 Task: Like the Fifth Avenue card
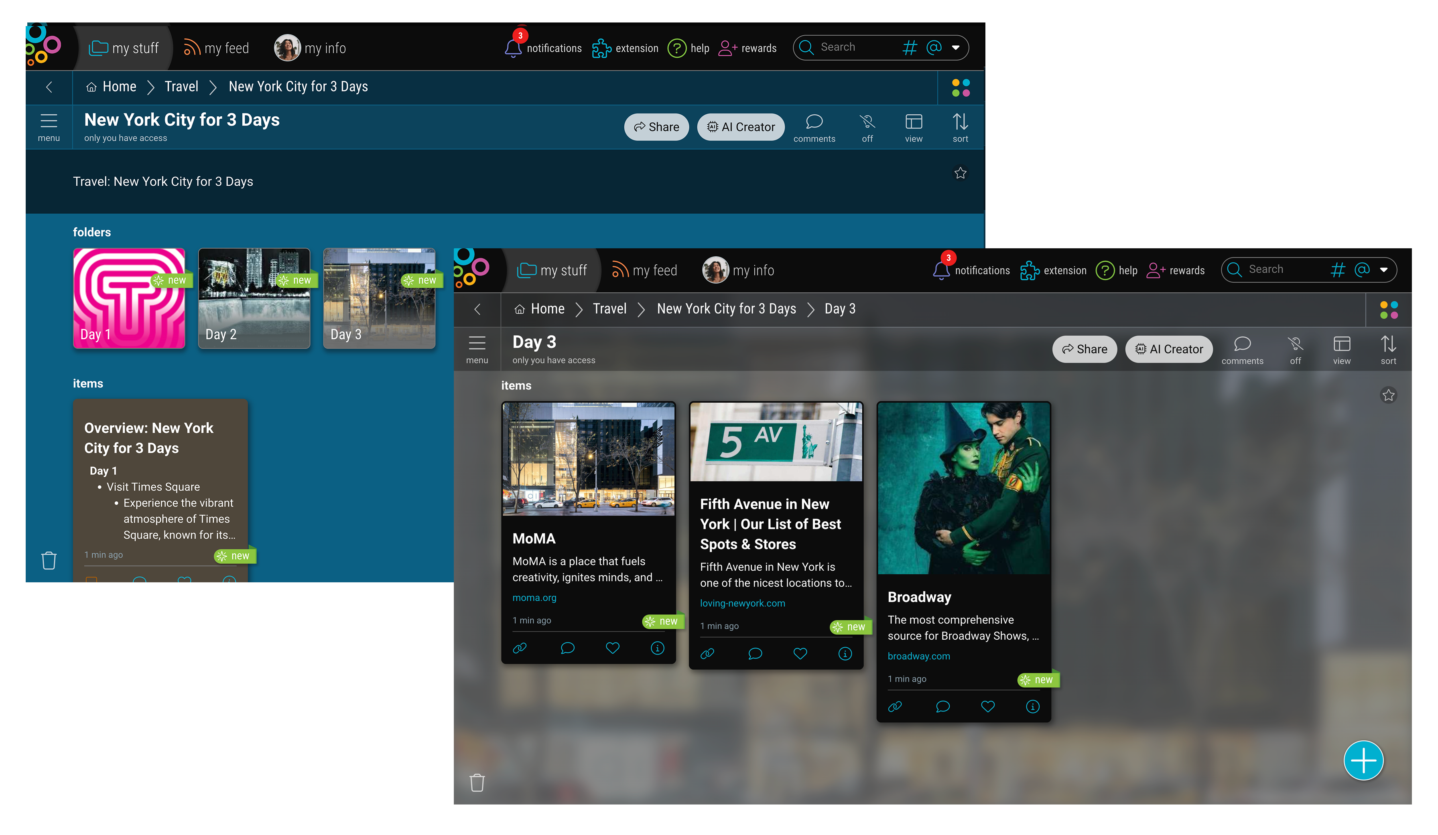pyautogui.click(x=800, y=653)
